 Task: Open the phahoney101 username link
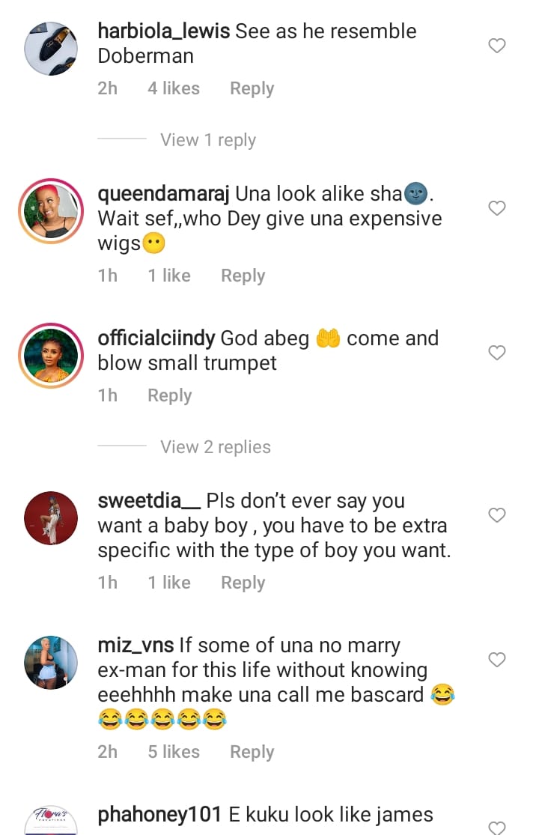pos(159,813)
